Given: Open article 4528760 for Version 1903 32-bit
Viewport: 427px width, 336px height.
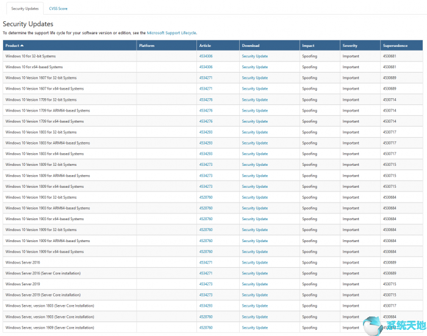Looking at the screenshot, I should (206, 198).
